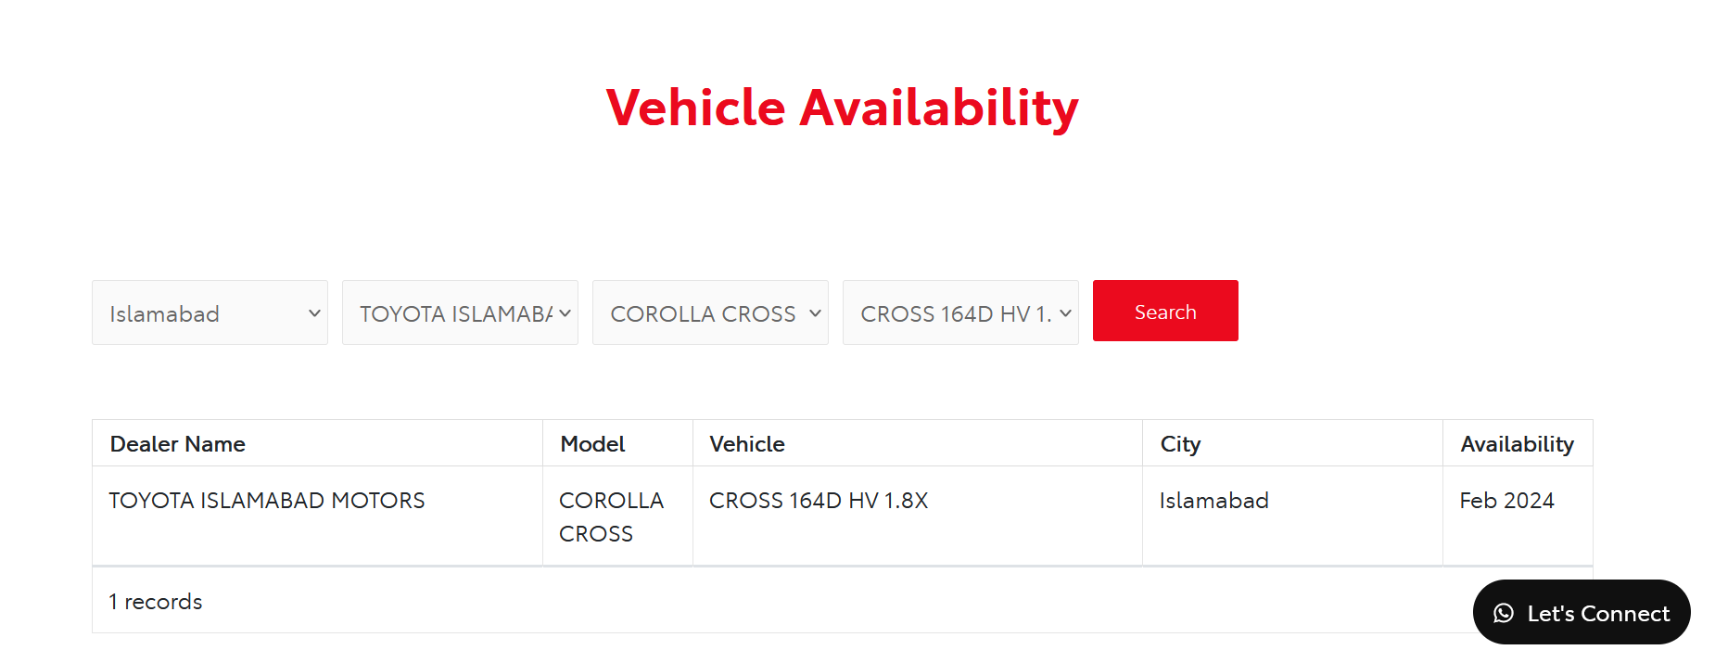Click the COROLLA CROSS model table cell

pos(617,516)
